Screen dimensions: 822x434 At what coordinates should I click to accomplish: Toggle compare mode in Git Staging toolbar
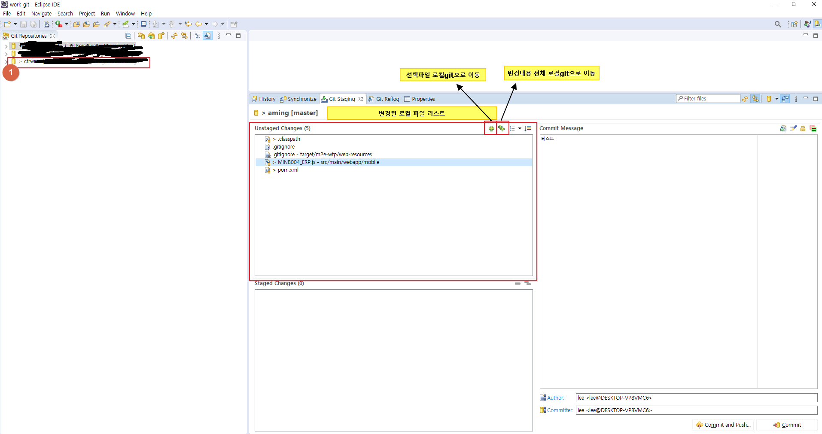[755, 99]
